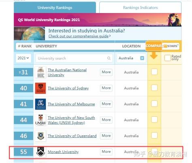Click the search magnifier icon
The image size is (192, 163).
click(109, 58)
